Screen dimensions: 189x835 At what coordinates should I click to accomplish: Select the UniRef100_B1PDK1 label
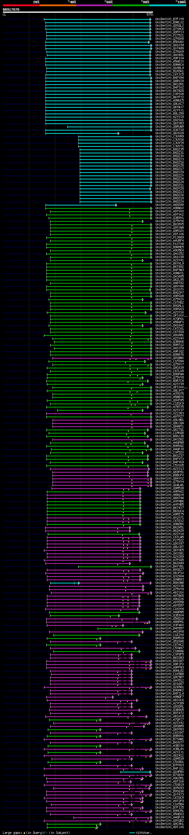click(170, 71)
